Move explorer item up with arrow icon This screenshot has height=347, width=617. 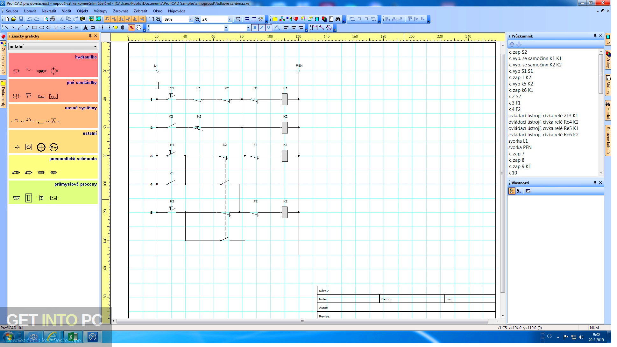512,44
